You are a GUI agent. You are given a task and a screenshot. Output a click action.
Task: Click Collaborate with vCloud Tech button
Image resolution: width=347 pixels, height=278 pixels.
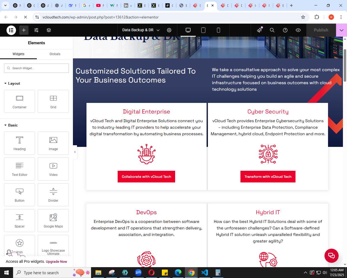click(x=146, y=177)
